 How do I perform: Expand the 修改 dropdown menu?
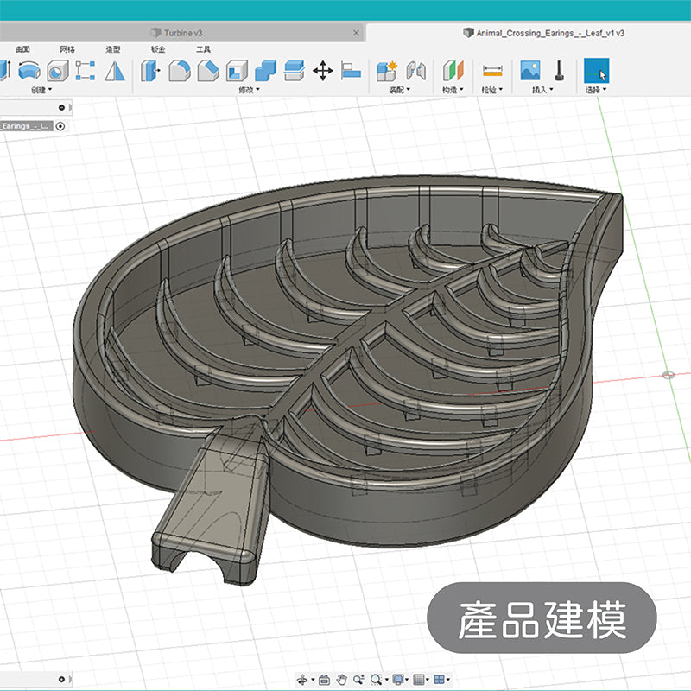250,90
